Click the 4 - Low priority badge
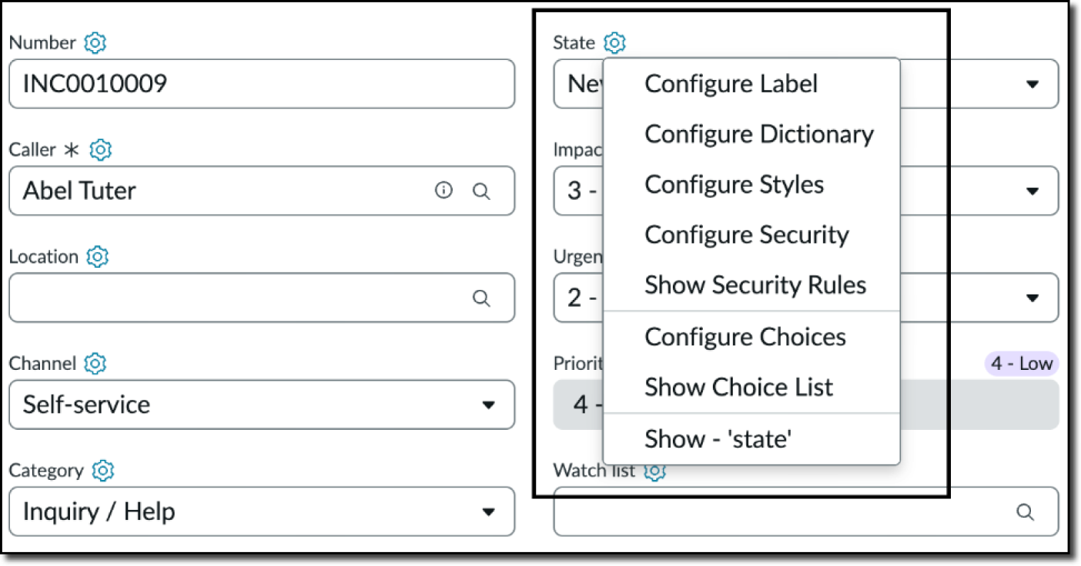This screenshot has height=566, width=1081. [x=1021, y=363]
